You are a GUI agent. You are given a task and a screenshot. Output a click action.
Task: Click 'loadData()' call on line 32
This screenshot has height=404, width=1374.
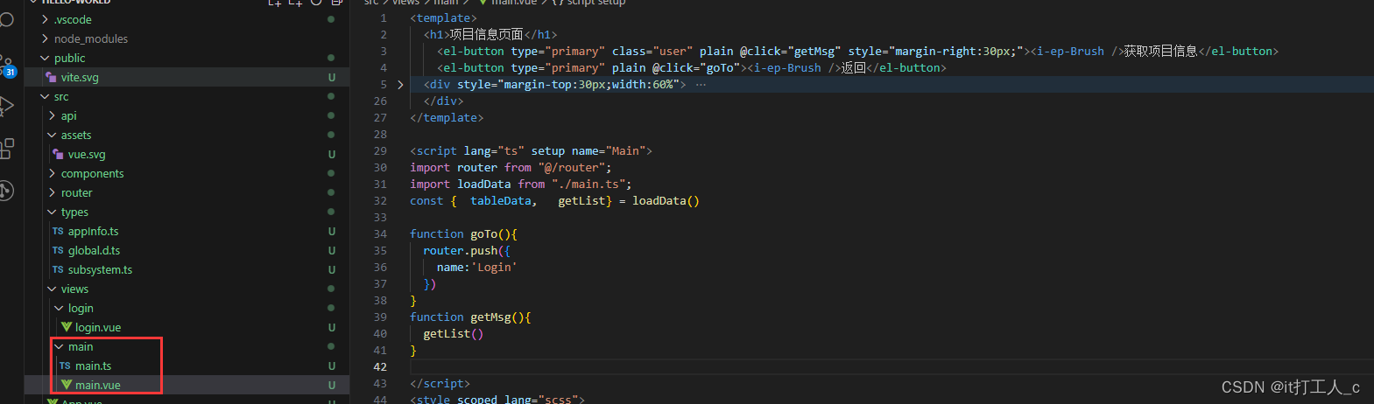point(666,200)
